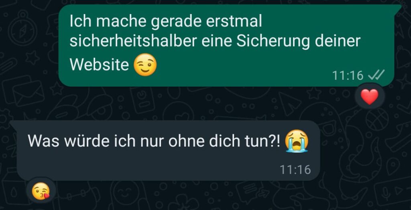
Task: Tap the incoming bubble's tail corner
Action: 14,124
